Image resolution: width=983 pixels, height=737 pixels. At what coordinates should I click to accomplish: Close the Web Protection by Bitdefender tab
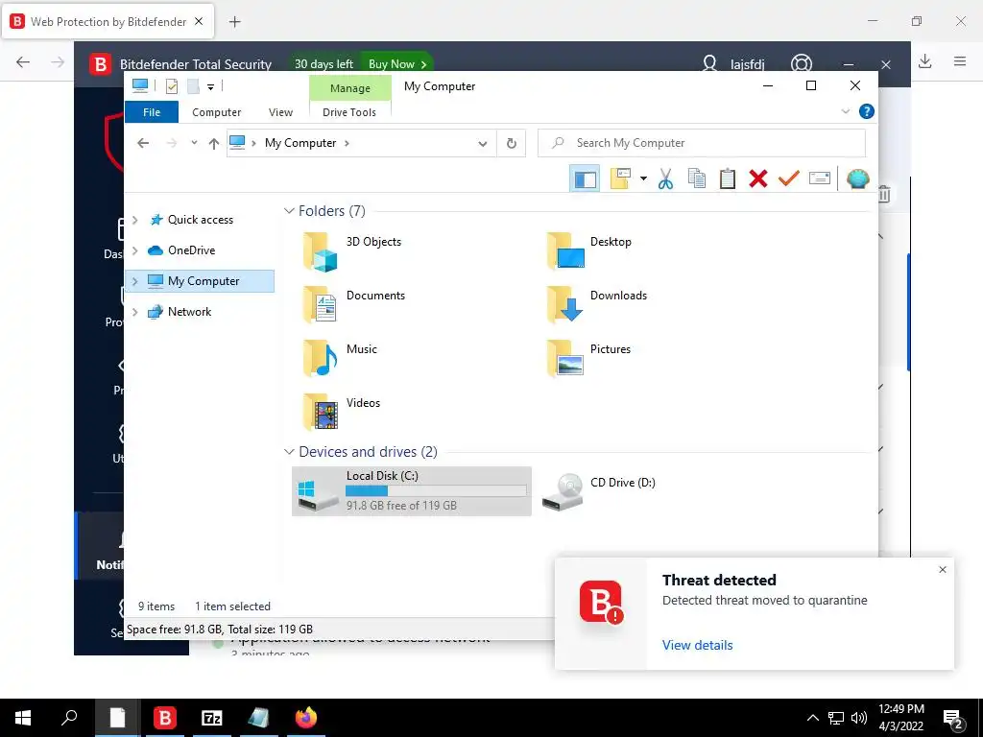coord(199,21)
